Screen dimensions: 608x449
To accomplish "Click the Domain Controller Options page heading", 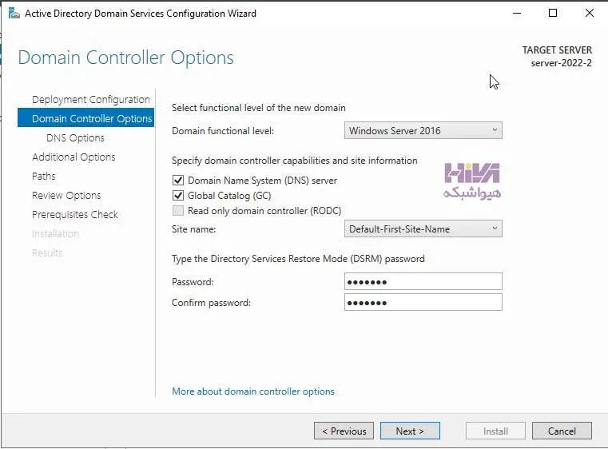I will (x=126, y=58).
